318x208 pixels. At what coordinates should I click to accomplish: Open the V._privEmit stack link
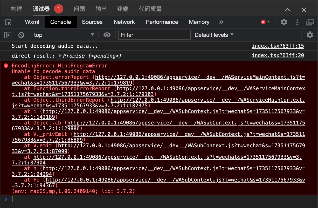click(x=158, y=137)
